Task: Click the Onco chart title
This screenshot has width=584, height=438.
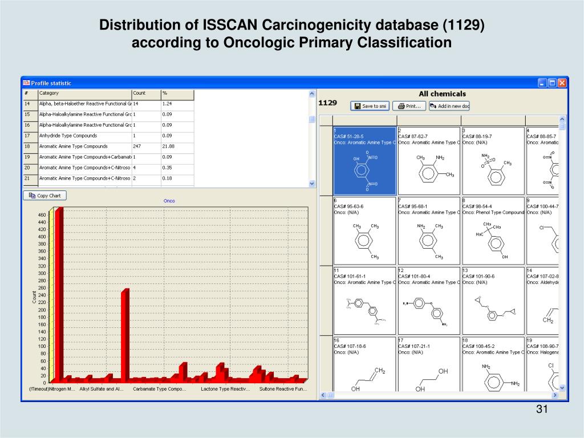Action: [x=169, y=201]
